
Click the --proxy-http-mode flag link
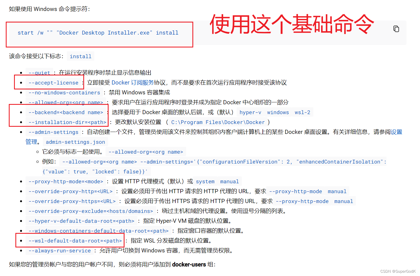[x=66, y=181]
